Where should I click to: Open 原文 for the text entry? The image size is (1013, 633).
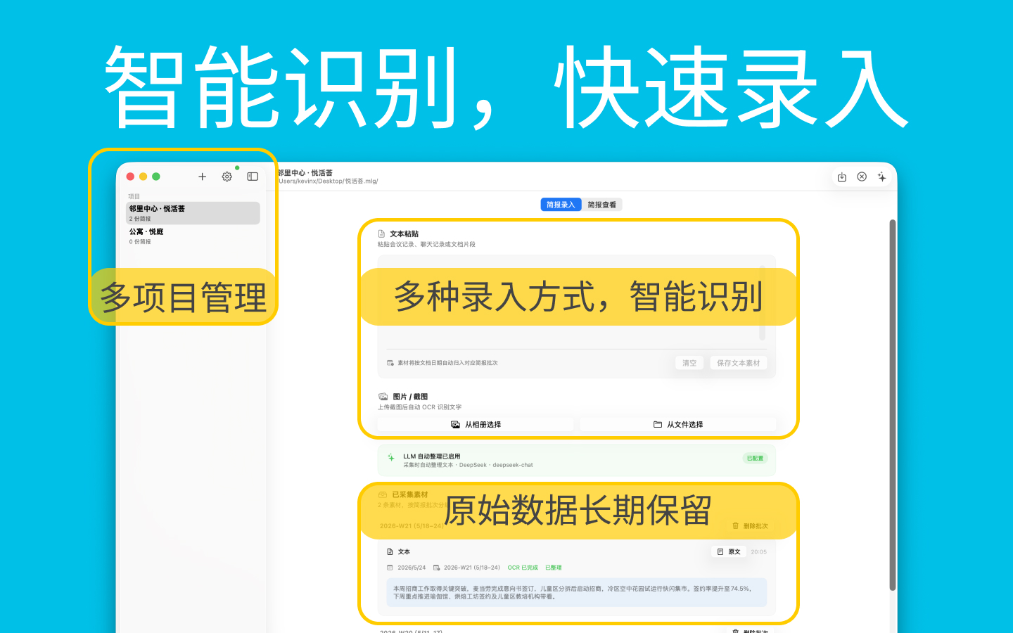coord(729,551)
